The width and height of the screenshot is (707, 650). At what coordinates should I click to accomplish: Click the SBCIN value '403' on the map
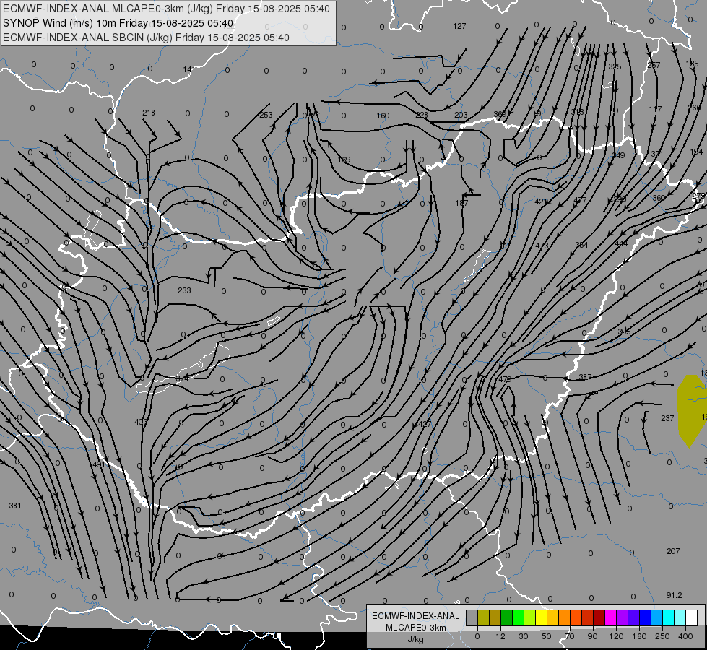141,422
